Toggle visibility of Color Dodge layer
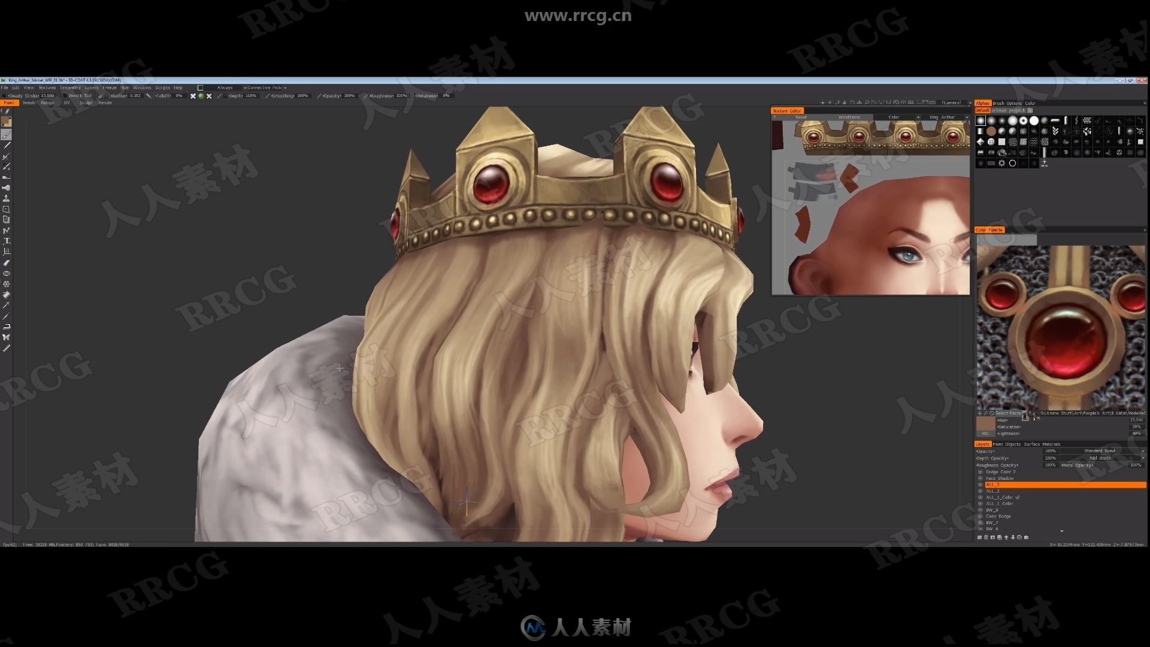 pos(980,516)
